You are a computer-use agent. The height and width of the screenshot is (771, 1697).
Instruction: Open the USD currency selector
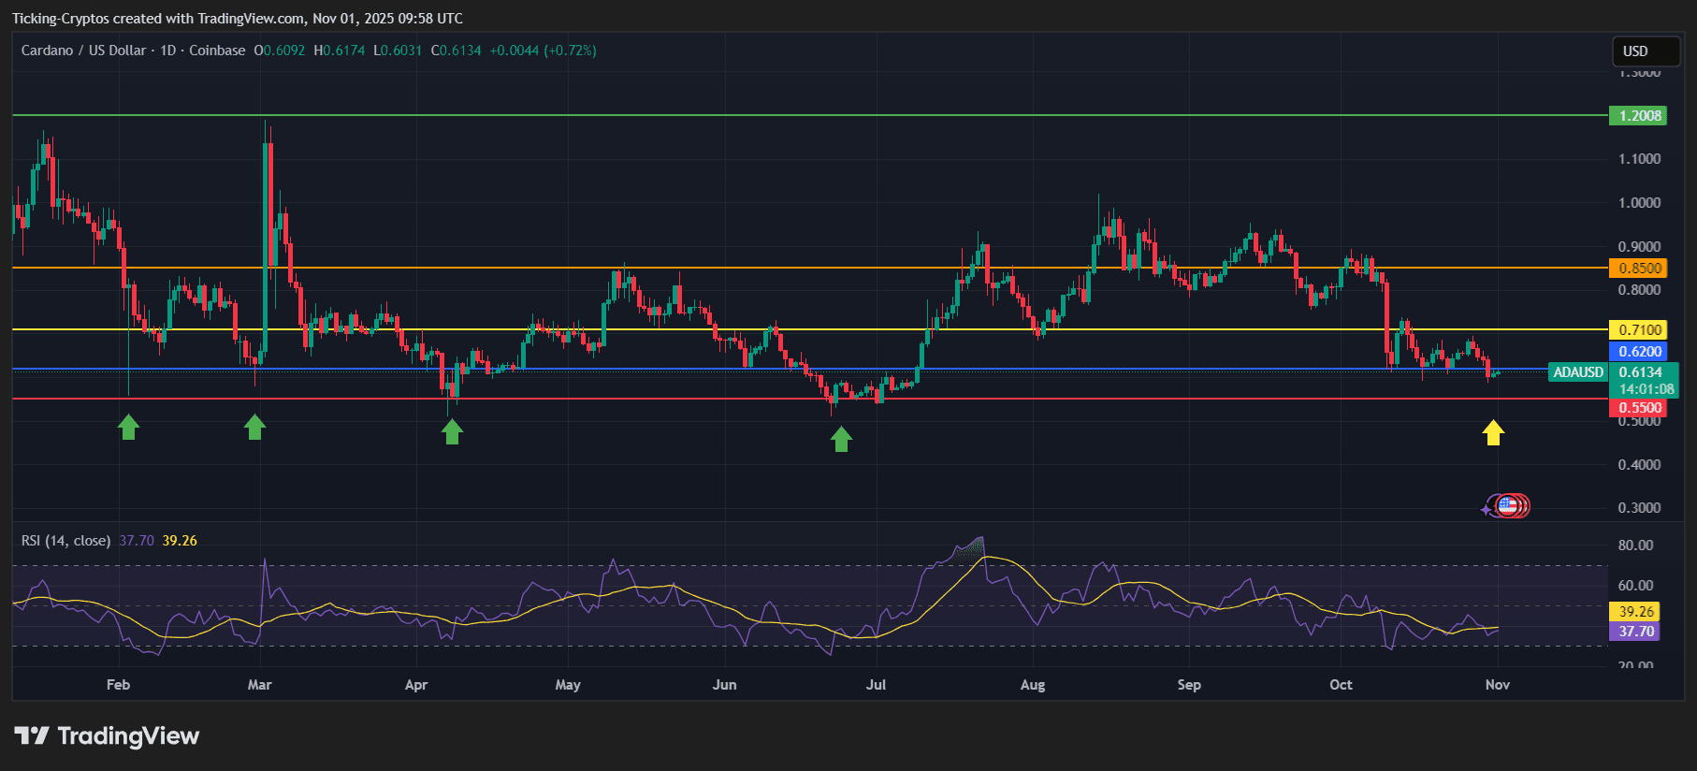pyautogui.click(x=1635, y=51)
